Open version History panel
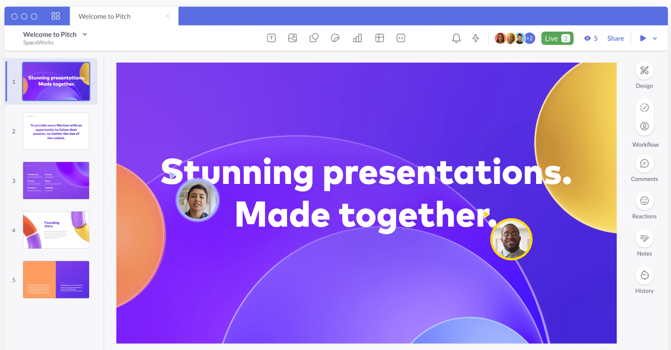This screenshot has height=350, width=671. 645,275
